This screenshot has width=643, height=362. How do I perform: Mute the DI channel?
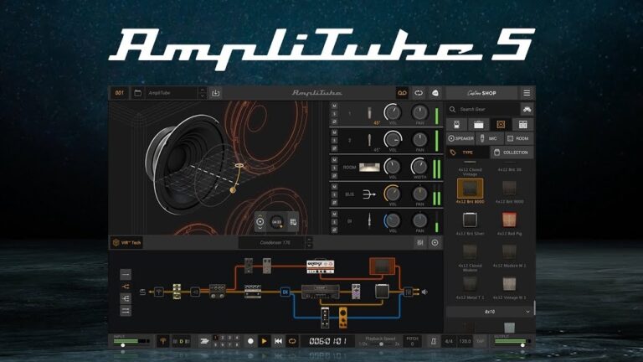pos(334,215)
